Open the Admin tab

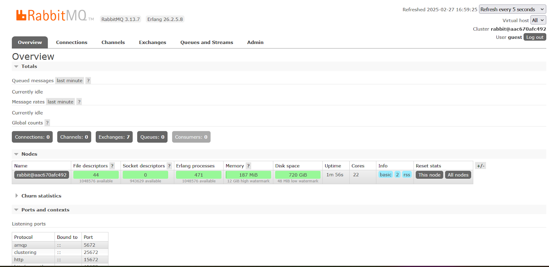coord(256,42)
